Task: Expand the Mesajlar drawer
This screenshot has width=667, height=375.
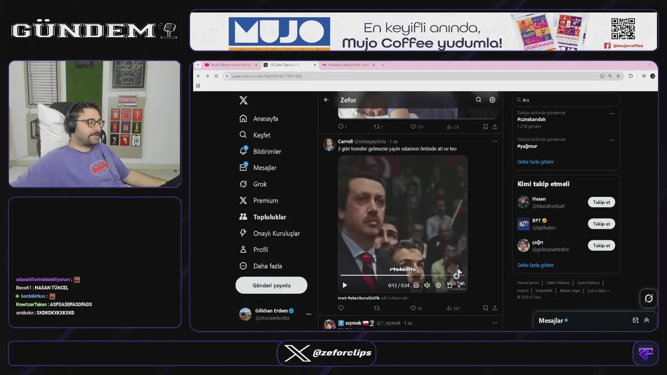Action: point(647,320)
